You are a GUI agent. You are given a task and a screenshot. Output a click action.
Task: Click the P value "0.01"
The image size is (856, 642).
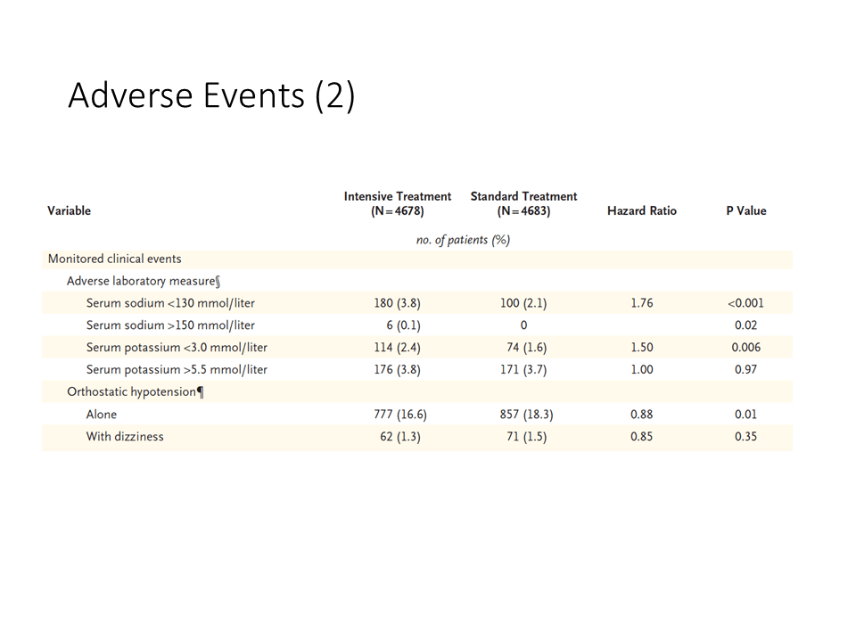(745, 415)
